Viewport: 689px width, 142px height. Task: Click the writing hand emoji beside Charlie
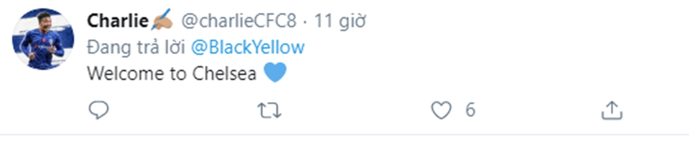[162, 20]
